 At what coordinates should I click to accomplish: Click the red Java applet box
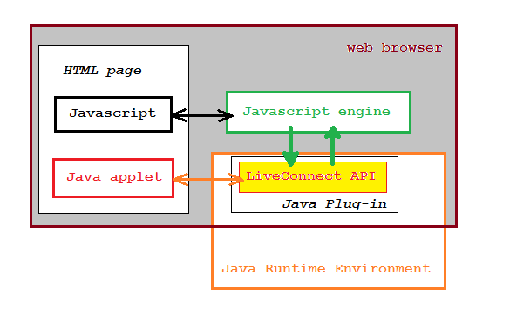pos(113,178)
